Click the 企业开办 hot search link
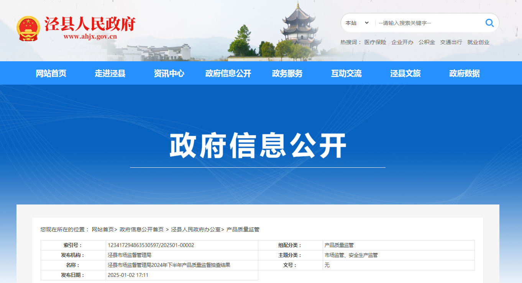This screenshot has height=283, width=522. (x=402, y=43)
